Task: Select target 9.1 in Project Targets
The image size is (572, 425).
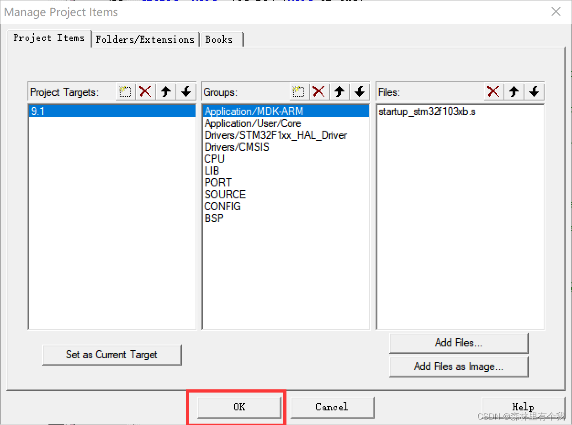Action: click(112, 111)
